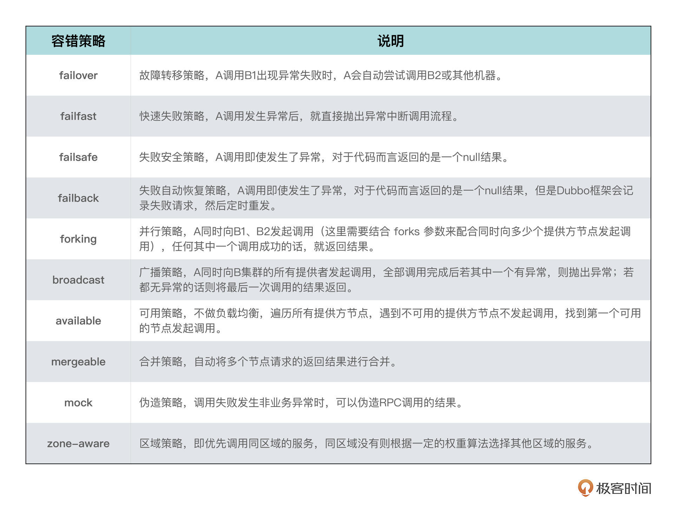Screen dimensions: 674x515
Task: Click the 极客时间 watermark text
Action: [623, 488]
